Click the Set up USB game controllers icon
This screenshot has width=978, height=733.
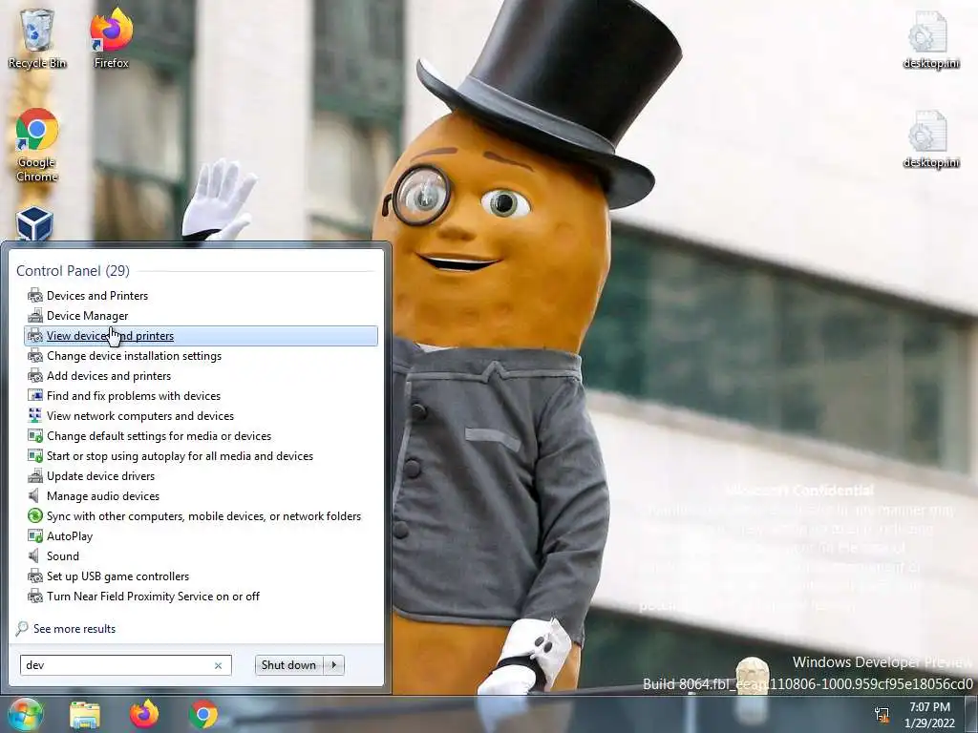pyautogui.click(x=35, y=576)
